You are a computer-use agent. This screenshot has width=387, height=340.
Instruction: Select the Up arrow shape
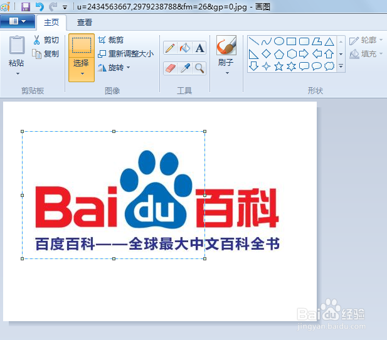[x=329, y=54]
